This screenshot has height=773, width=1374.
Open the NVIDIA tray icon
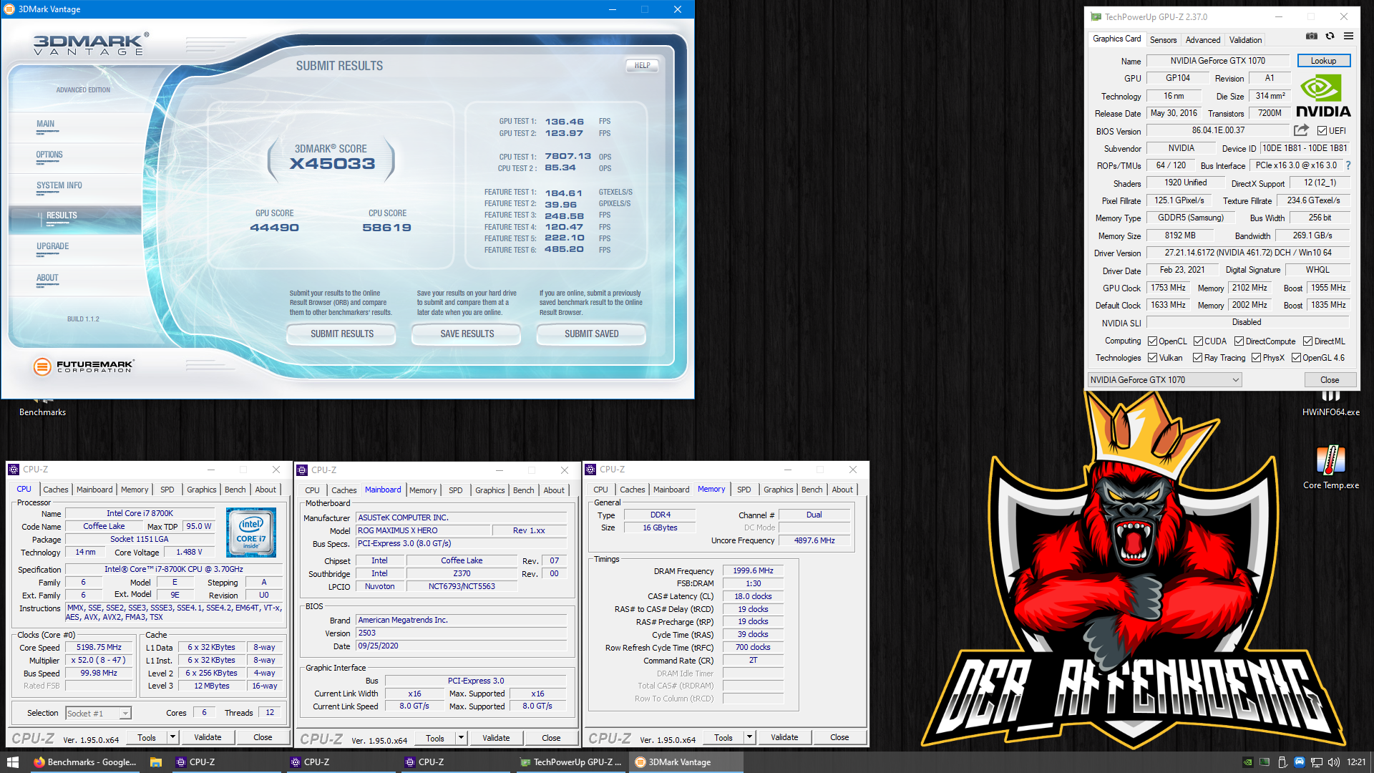(x=1247, y=762)
